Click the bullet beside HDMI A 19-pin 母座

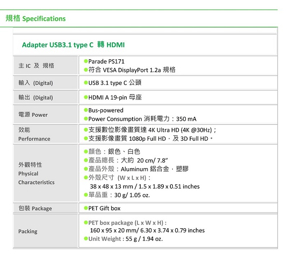click(86, 97)
